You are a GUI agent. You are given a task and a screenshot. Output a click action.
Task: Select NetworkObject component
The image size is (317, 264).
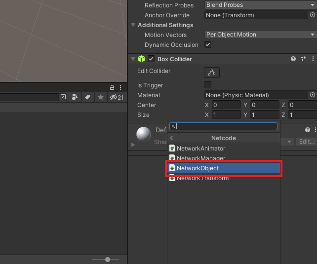coord(224,168)
